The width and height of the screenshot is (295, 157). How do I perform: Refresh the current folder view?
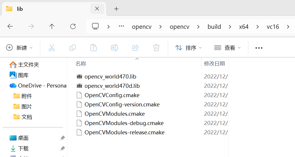point(73,26)
